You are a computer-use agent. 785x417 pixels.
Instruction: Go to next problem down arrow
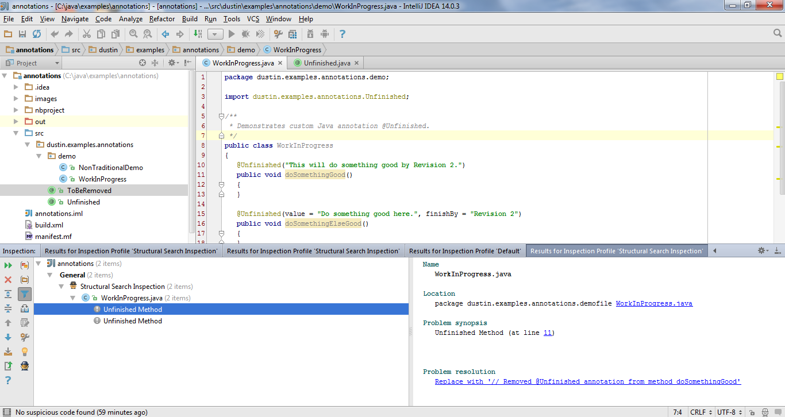(8, 337)
